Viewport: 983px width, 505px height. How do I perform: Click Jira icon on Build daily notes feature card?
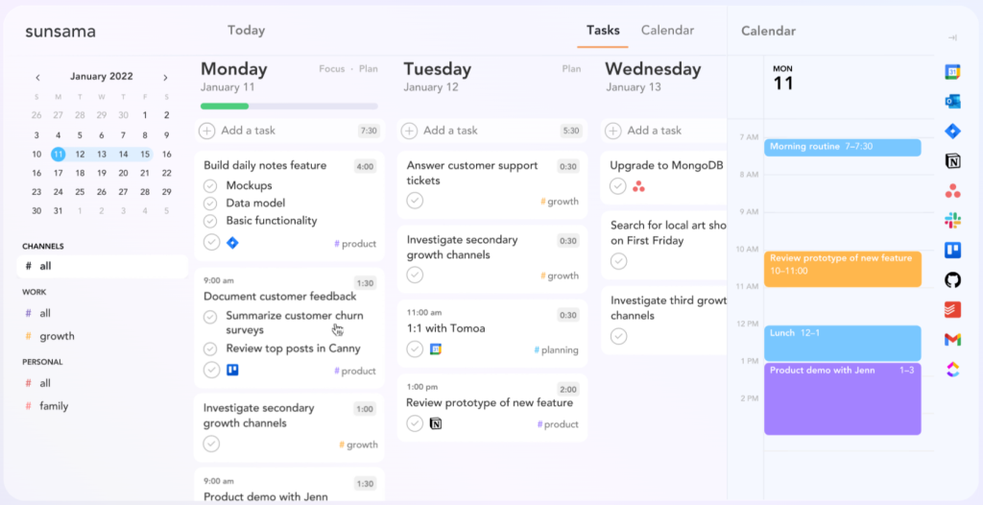coord(232,243)
